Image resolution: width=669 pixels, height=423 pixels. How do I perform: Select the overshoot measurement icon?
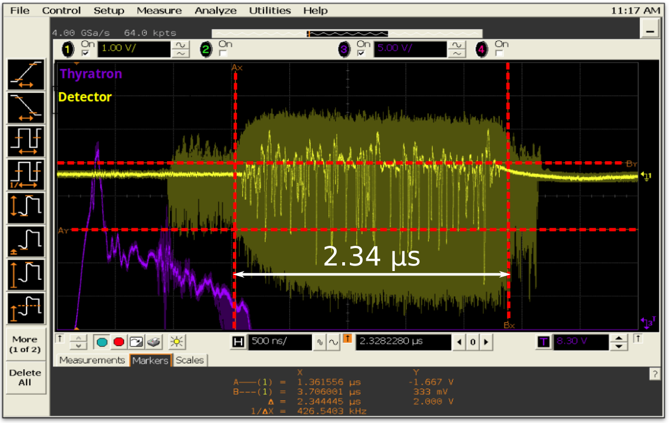pyautogui.click(x=25, y=309)
